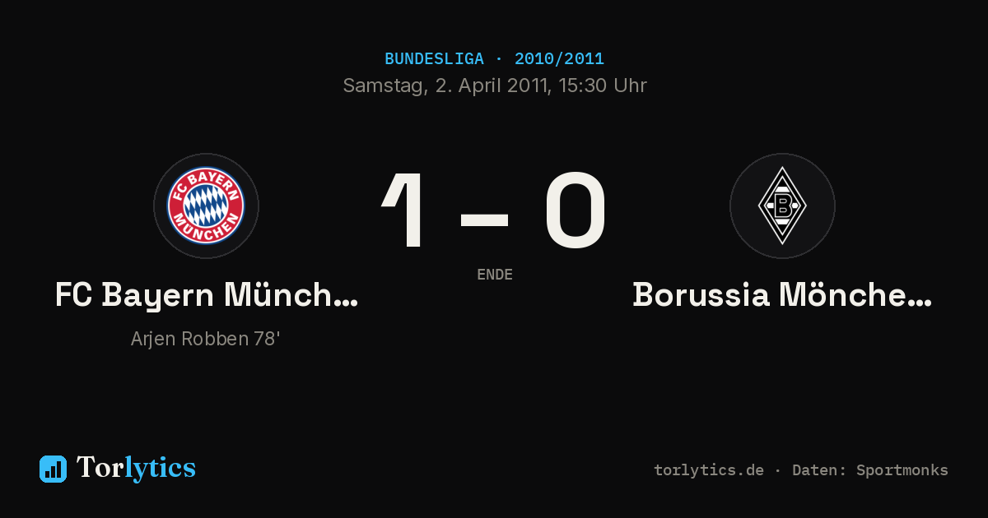Screen dimensions: 988x518
Task: Click the home score number 1
Action: [404, 210]
